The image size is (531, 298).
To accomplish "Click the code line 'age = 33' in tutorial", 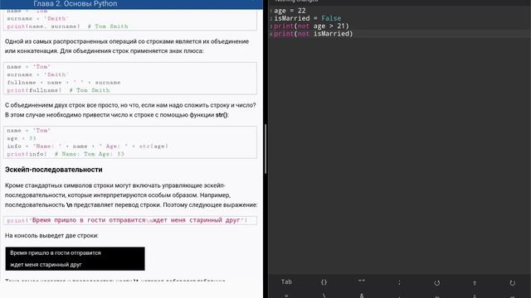I will point(22,138).
